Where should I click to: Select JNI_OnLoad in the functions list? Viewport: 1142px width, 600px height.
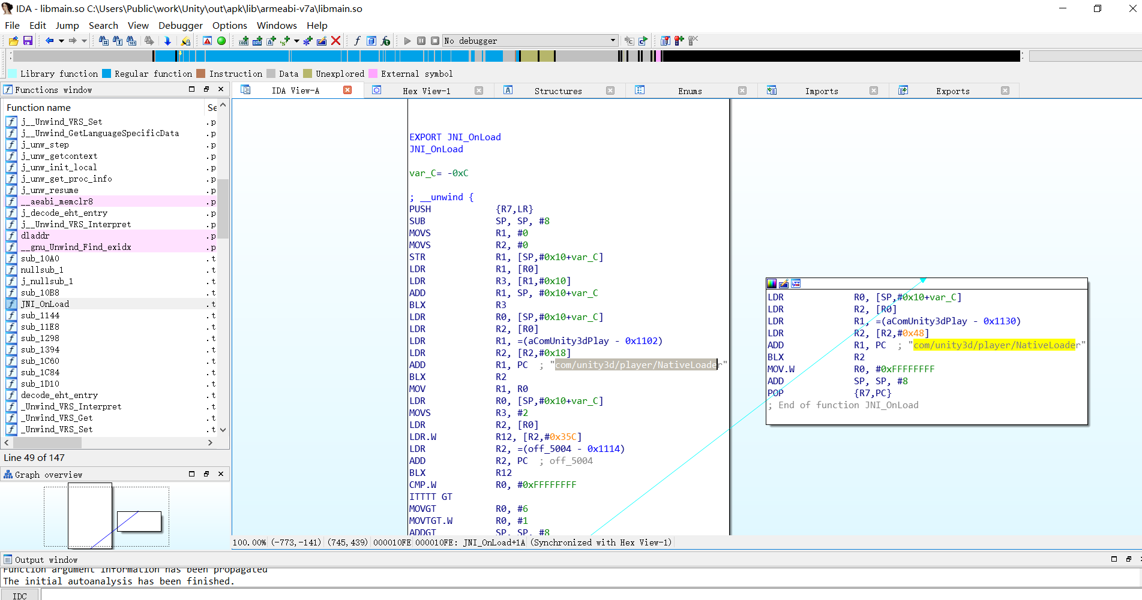click(x=45, y=304)
